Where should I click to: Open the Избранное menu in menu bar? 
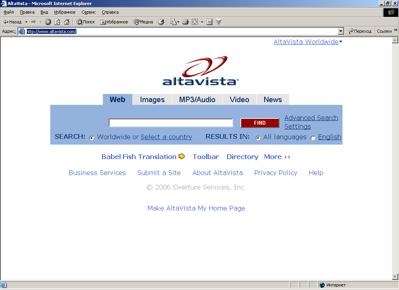65,12
